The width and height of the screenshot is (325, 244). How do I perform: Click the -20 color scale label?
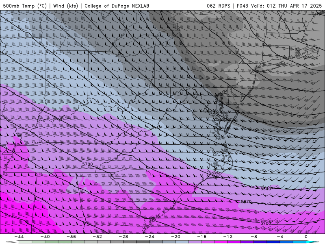coord(175,237)
